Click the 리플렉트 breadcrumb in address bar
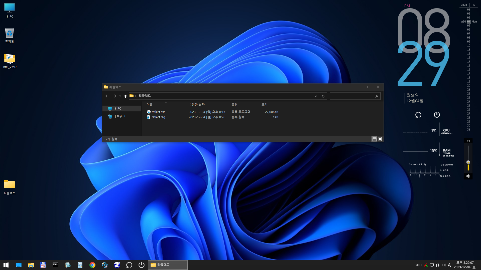 click(x=145, y=96)
